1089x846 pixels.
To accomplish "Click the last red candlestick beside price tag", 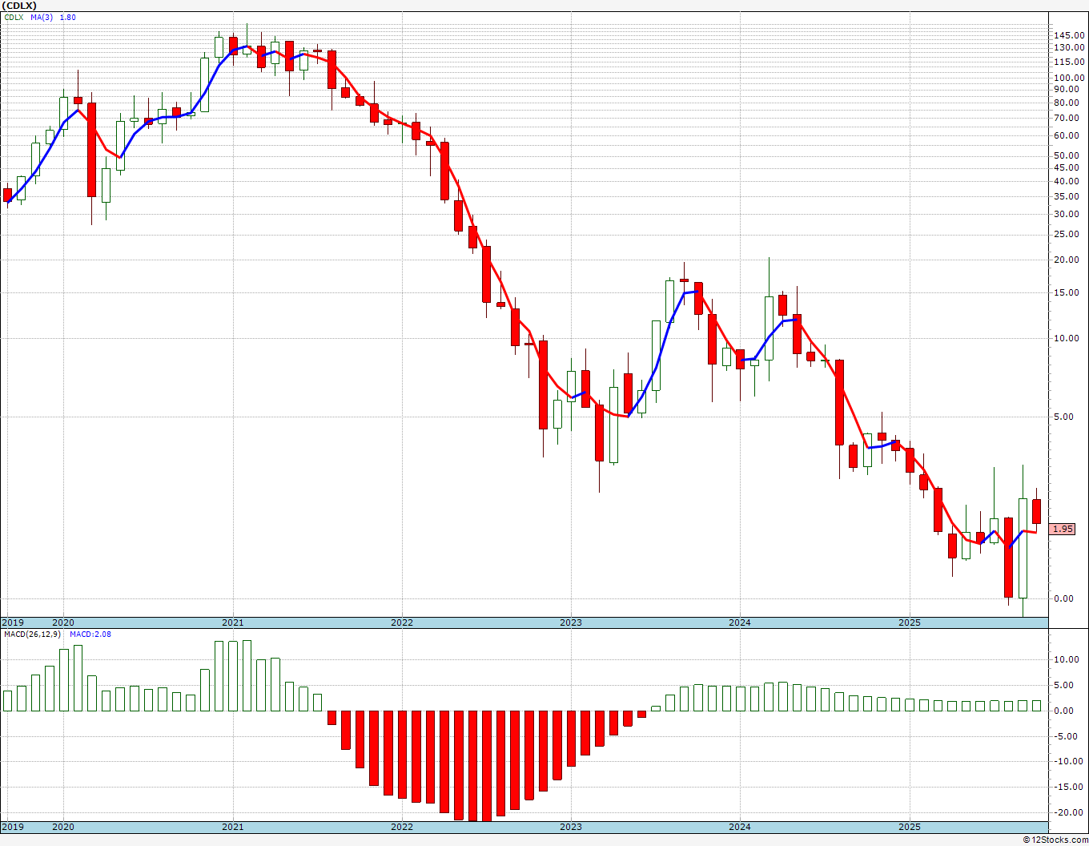I will click(x=1036, y=511).
